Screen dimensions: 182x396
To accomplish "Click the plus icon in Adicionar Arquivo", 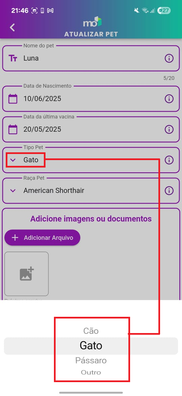I will 15,238.
